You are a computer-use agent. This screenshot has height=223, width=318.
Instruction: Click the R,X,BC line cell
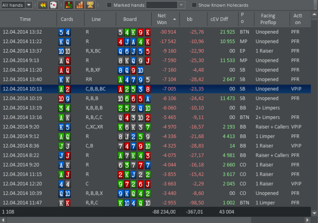(93, 51)
